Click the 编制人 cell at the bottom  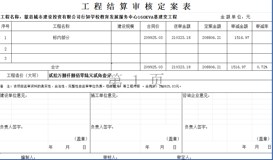coord(28,157)
